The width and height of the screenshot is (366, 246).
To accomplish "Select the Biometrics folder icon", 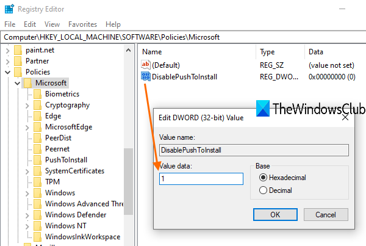I will (38, 94).
